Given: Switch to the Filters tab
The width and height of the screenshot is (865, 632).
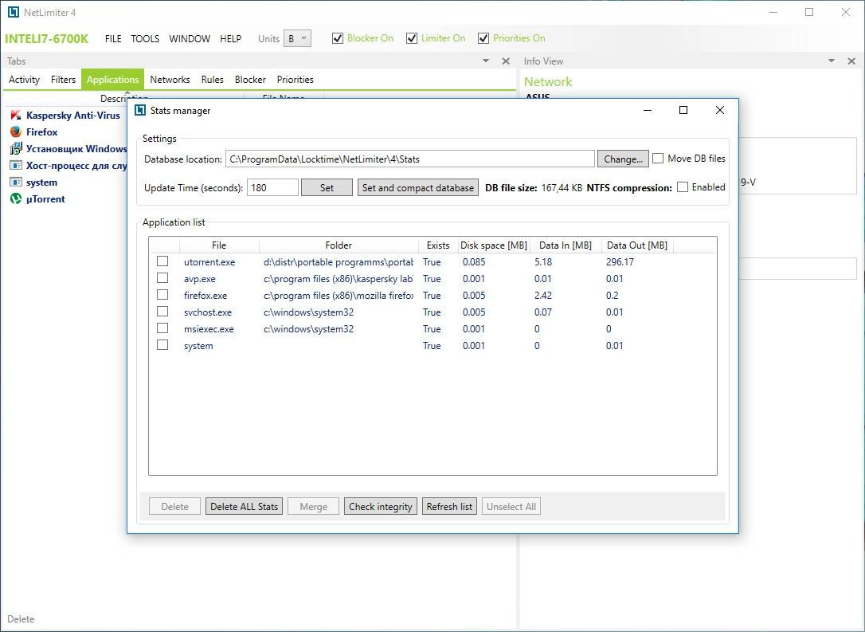Looking at the screenshot, I should pos(63,80).
